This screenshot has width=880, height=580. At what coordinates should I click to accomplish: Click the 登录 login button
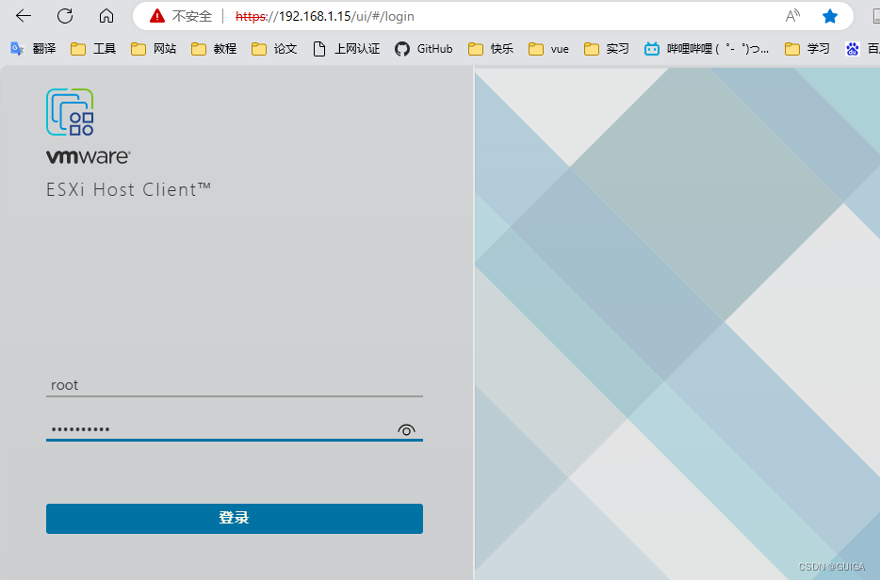coord(235,518)
